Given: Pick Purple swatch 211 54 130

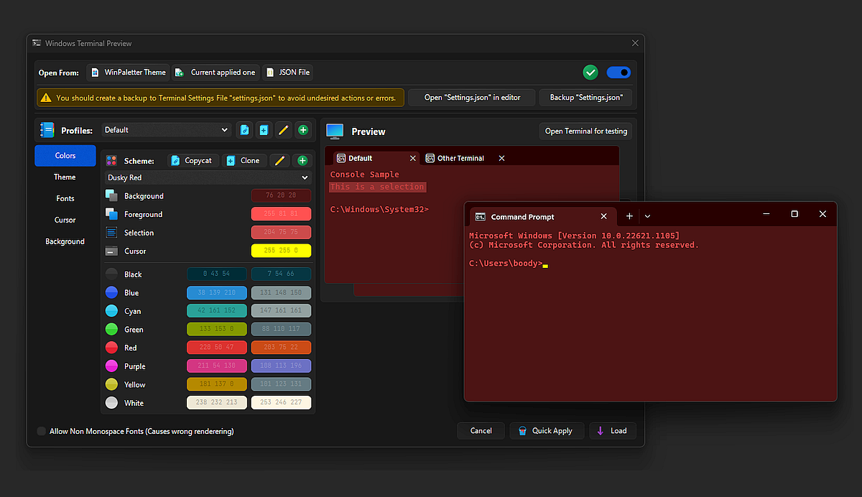Looking at the screenshot, I should tap(216, 366).
